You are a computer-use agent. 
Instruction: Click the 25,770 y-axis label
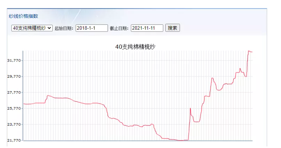click(14, 108)
